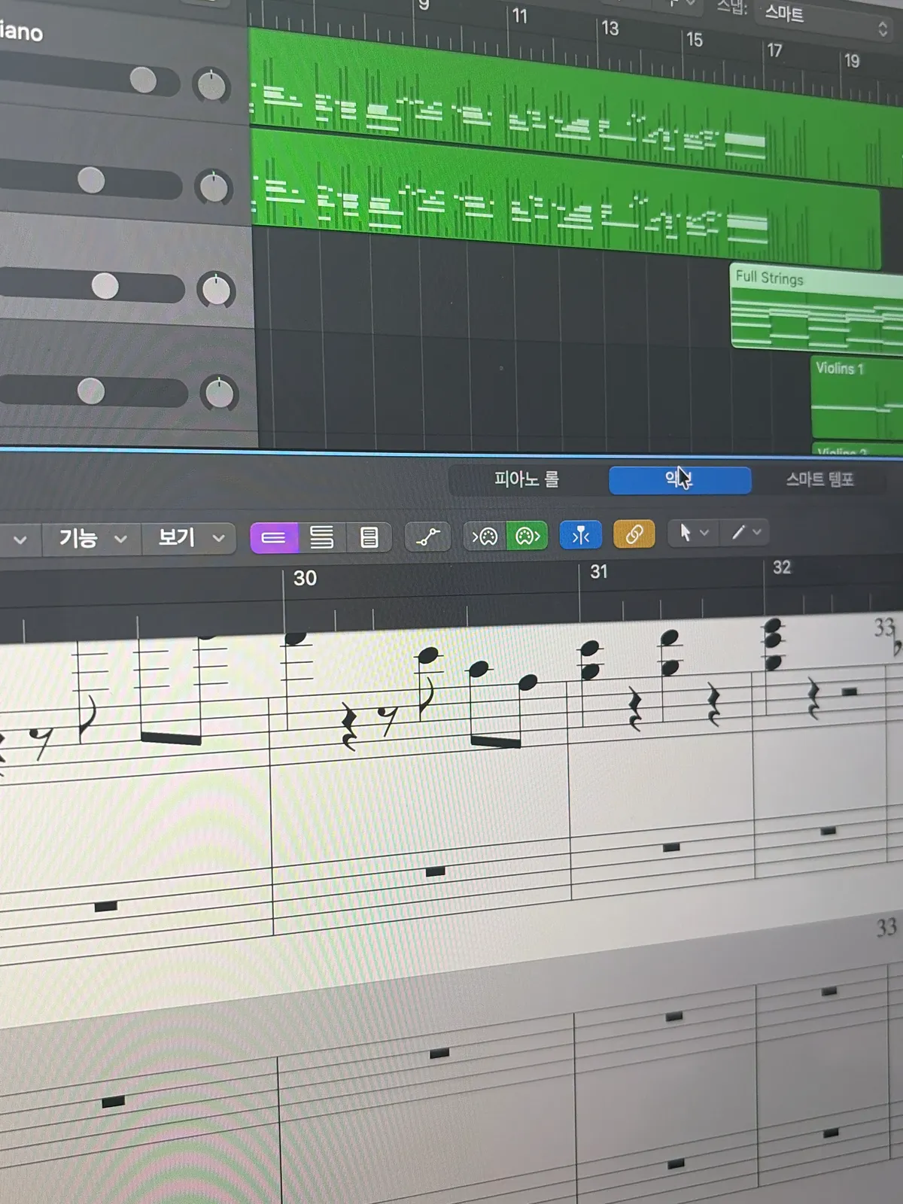Viewport: 903px width, 1204px height.
Task: Open the leftmost chevron menu in score toolbar
Action: pos(20,540)
